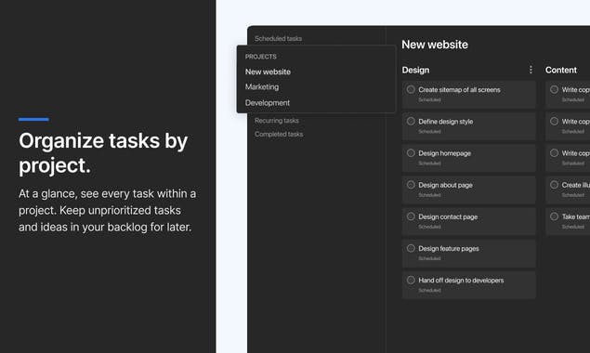The height and width of the screenshot is (353, 590).
Task: Open the Create illu… card title in Content
Action: [576, 185]
